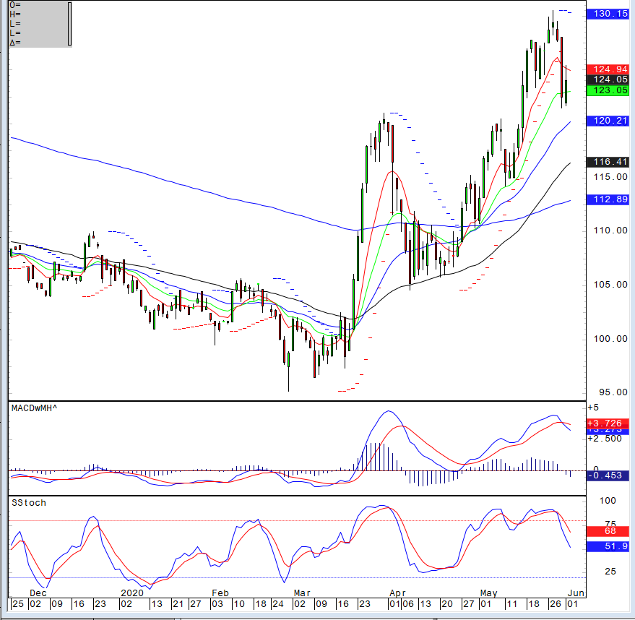Click the 110.00 axis value
This screenshot has width=635, height=620.
tap(610, 231)
